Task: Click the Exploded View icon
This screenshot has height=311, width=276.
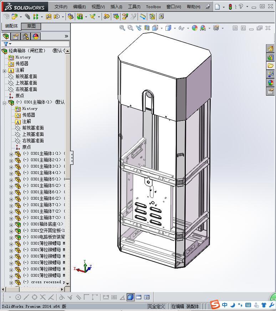Action: (x=125, y=16)
